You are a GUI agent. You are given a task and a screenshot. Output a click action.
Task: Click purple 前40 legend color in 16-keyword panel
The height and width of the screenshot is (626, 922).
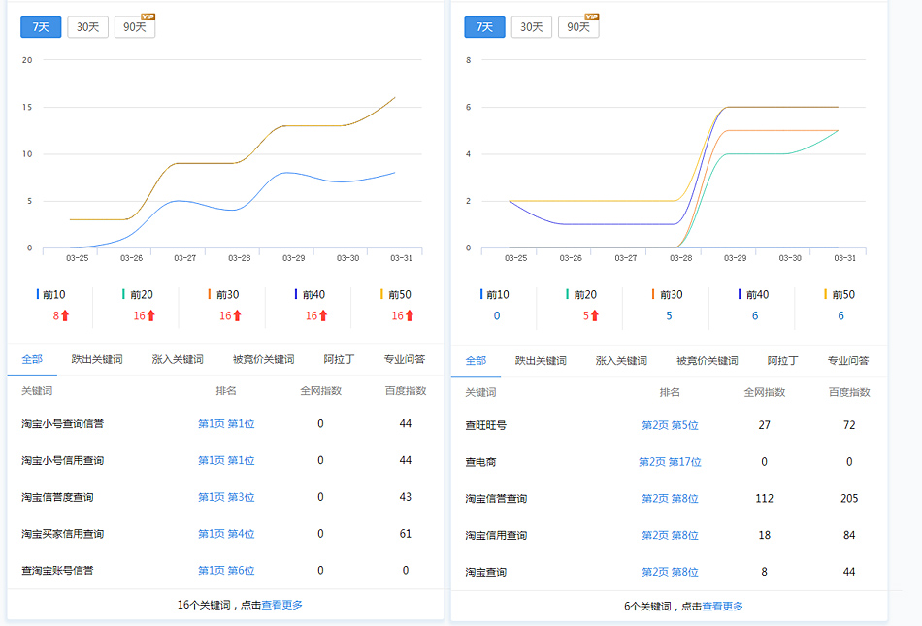(294, 294)
